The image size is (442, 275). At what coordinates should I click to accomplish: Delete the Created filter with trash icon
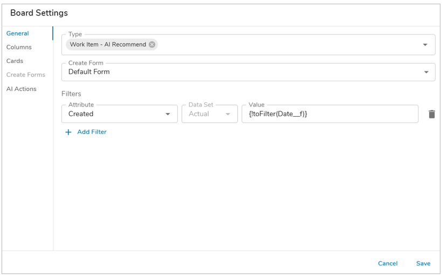[432, 114]
